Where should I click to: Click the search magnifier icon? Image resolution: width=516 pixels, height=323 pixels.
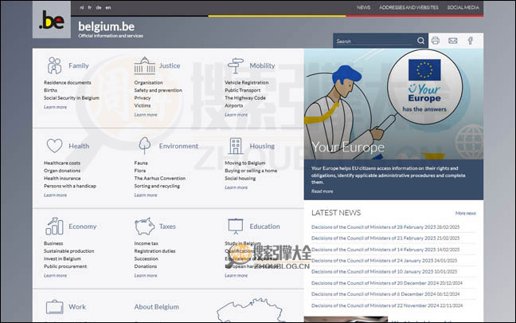(420, 41)
